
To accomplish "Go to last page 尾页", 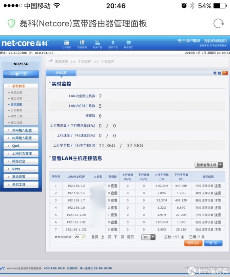I will (x=130, y=237).
